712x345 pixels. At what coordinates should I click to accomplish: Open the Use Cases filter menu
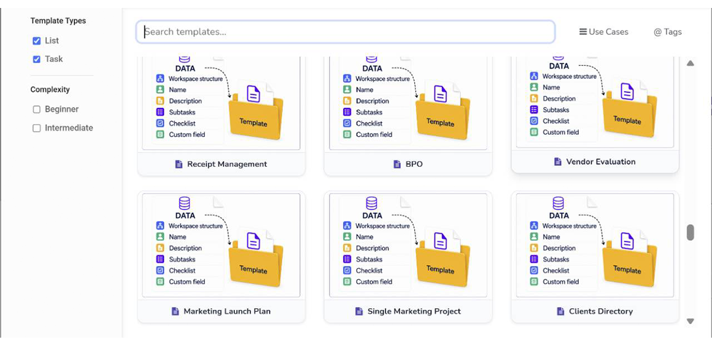[604, 32]
